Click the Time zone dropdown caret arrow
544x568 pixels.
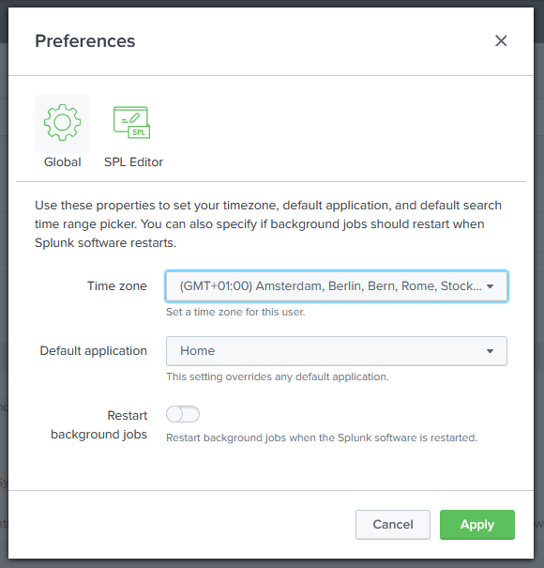coord(491,286)
